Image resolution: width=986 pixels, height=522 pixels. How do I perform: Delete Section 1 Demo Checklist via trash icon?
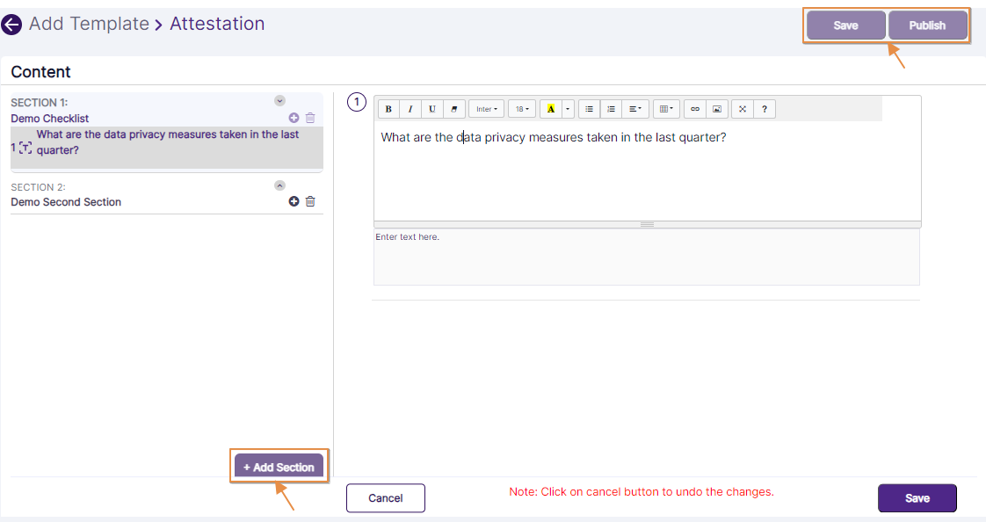tap(310, 116)
